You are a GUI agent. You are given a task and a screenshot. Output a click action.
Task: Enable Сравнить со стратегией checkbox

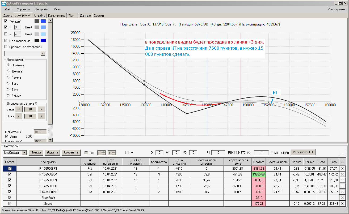[6, 47]
